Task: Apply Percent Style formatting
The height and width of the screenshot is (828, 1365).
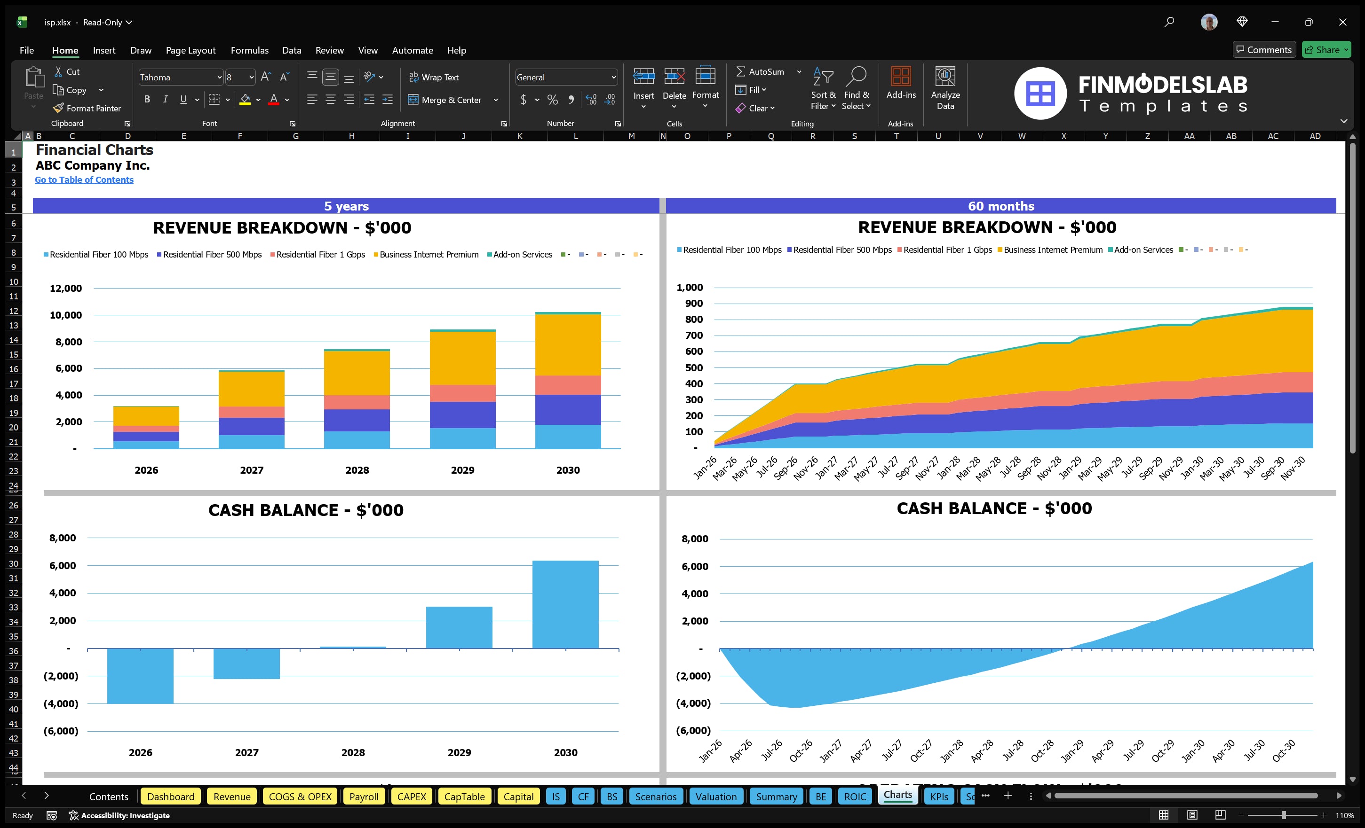Action: coord(552,100)
